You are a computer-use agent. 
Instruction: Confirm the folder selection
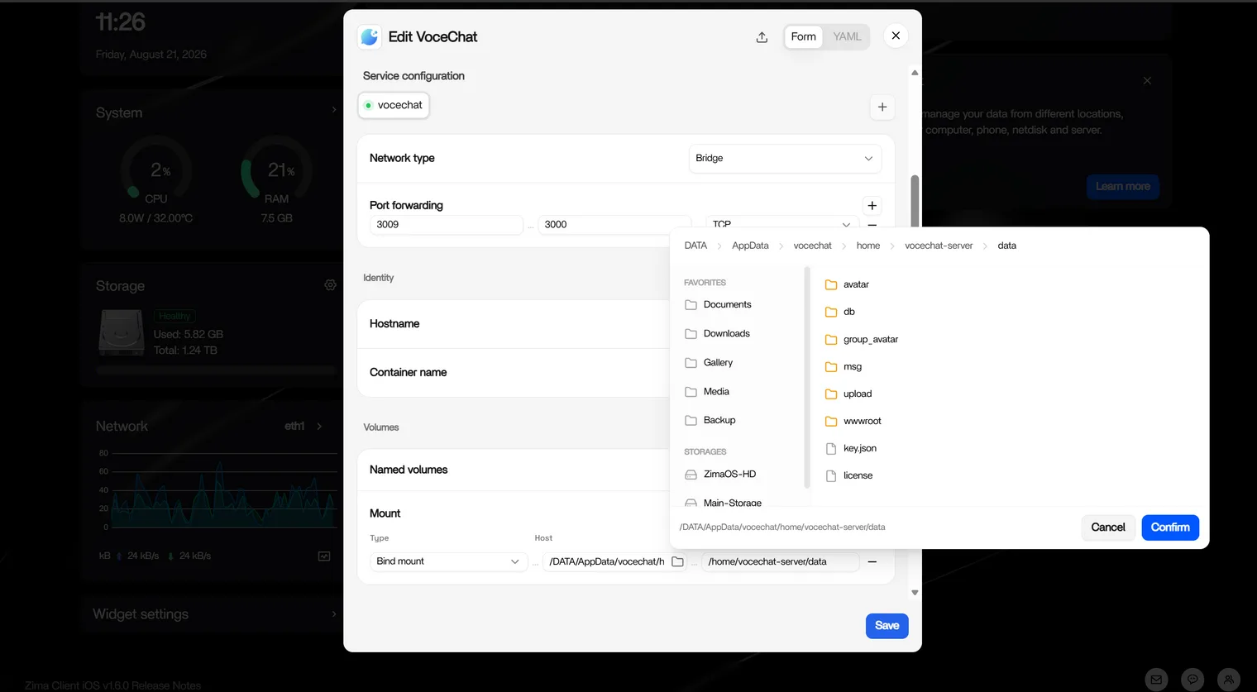click(x=1170, y=527)
